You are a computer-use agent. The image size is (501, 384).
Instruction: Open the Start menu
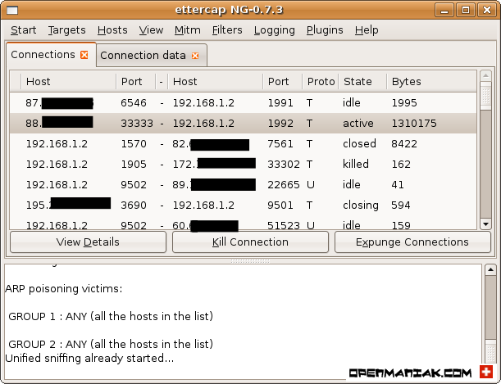click(x=23, y=29)
